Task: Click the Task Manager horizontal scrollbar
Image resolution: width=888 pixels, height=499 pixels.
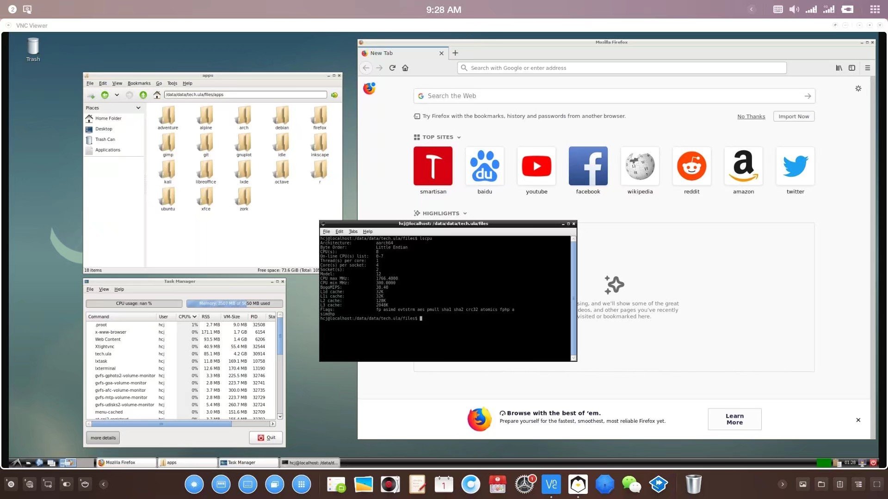Action: pos(161,424)
